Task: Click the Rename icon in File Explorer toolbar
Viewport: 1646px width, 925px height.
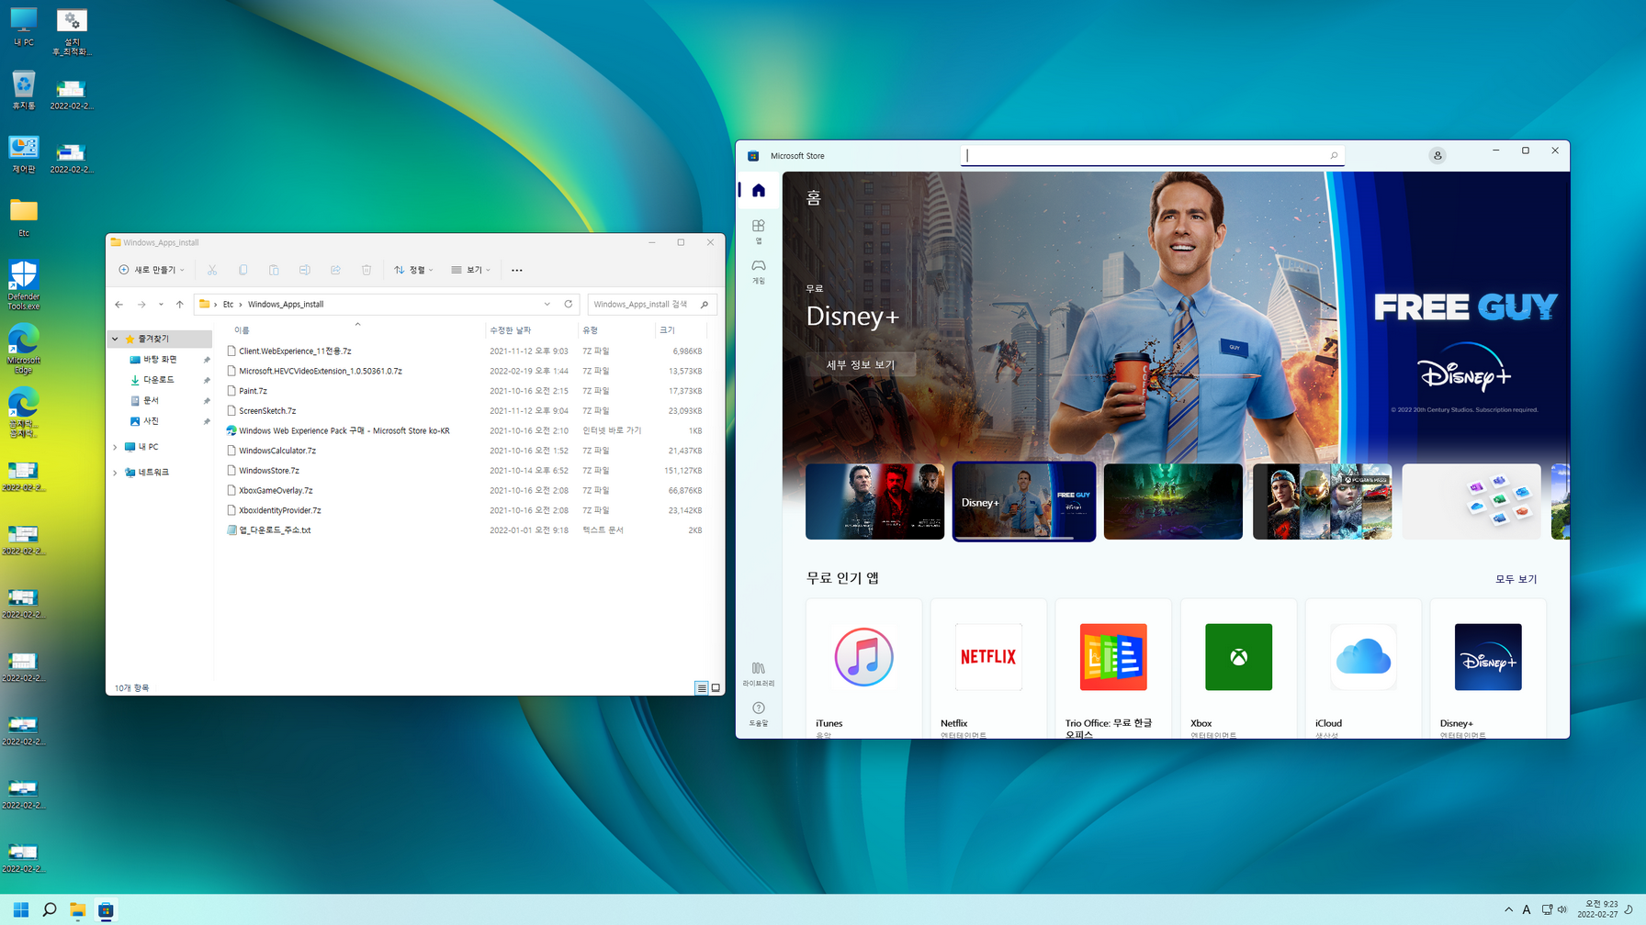Action: 304,270
